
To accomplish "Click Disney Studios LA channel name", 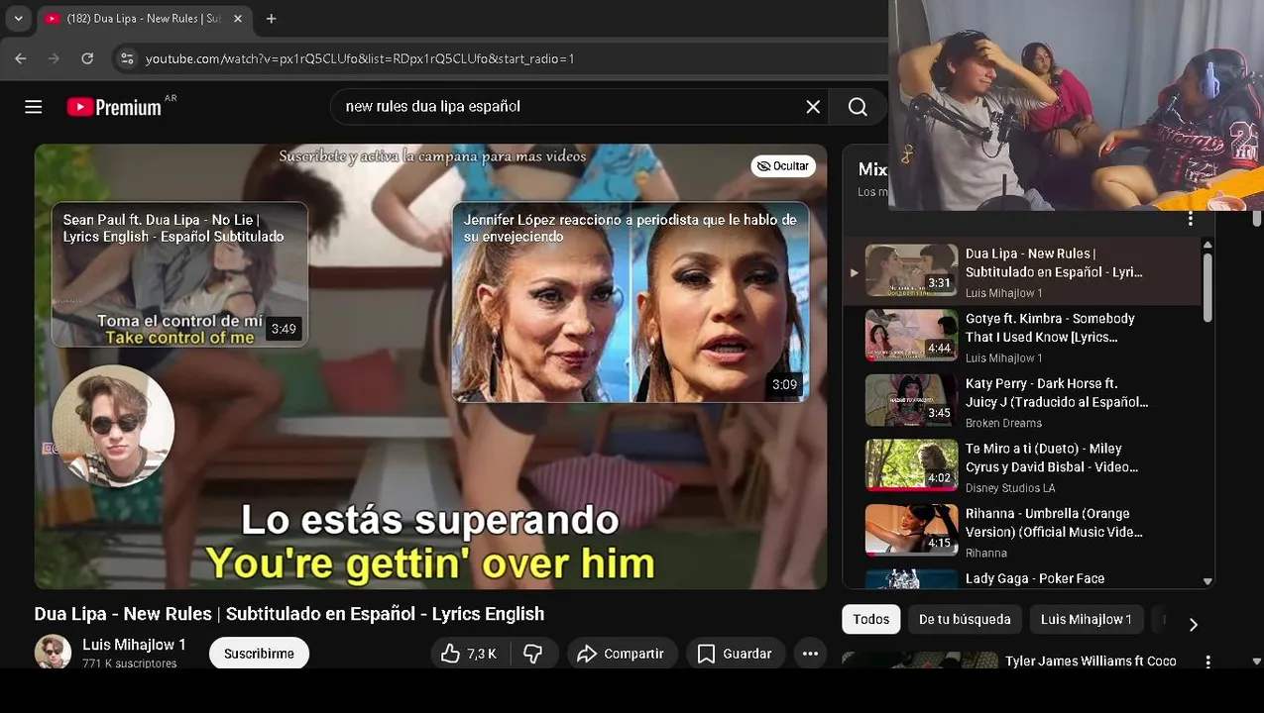I will coord(1010,488).
